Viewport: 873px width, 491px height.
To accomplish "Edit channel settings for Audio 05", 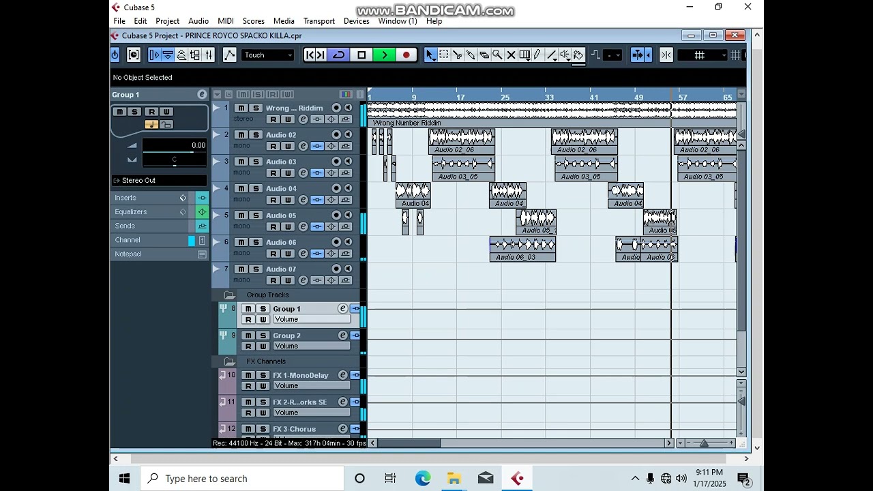I will coord(303,226).
